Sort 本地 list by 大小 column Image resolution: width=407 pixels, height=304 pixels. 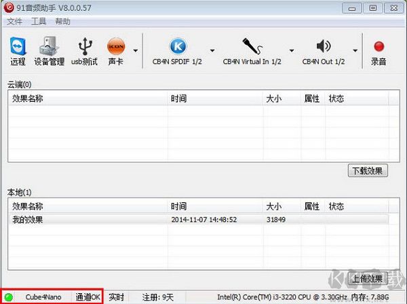[x=282, y=206]
